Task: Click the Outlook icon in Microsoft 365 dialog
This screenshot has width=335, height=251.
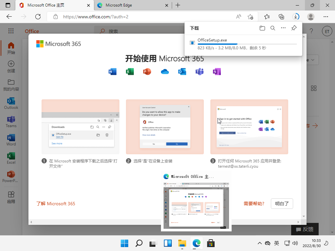Action: click(x=182, y=72)
